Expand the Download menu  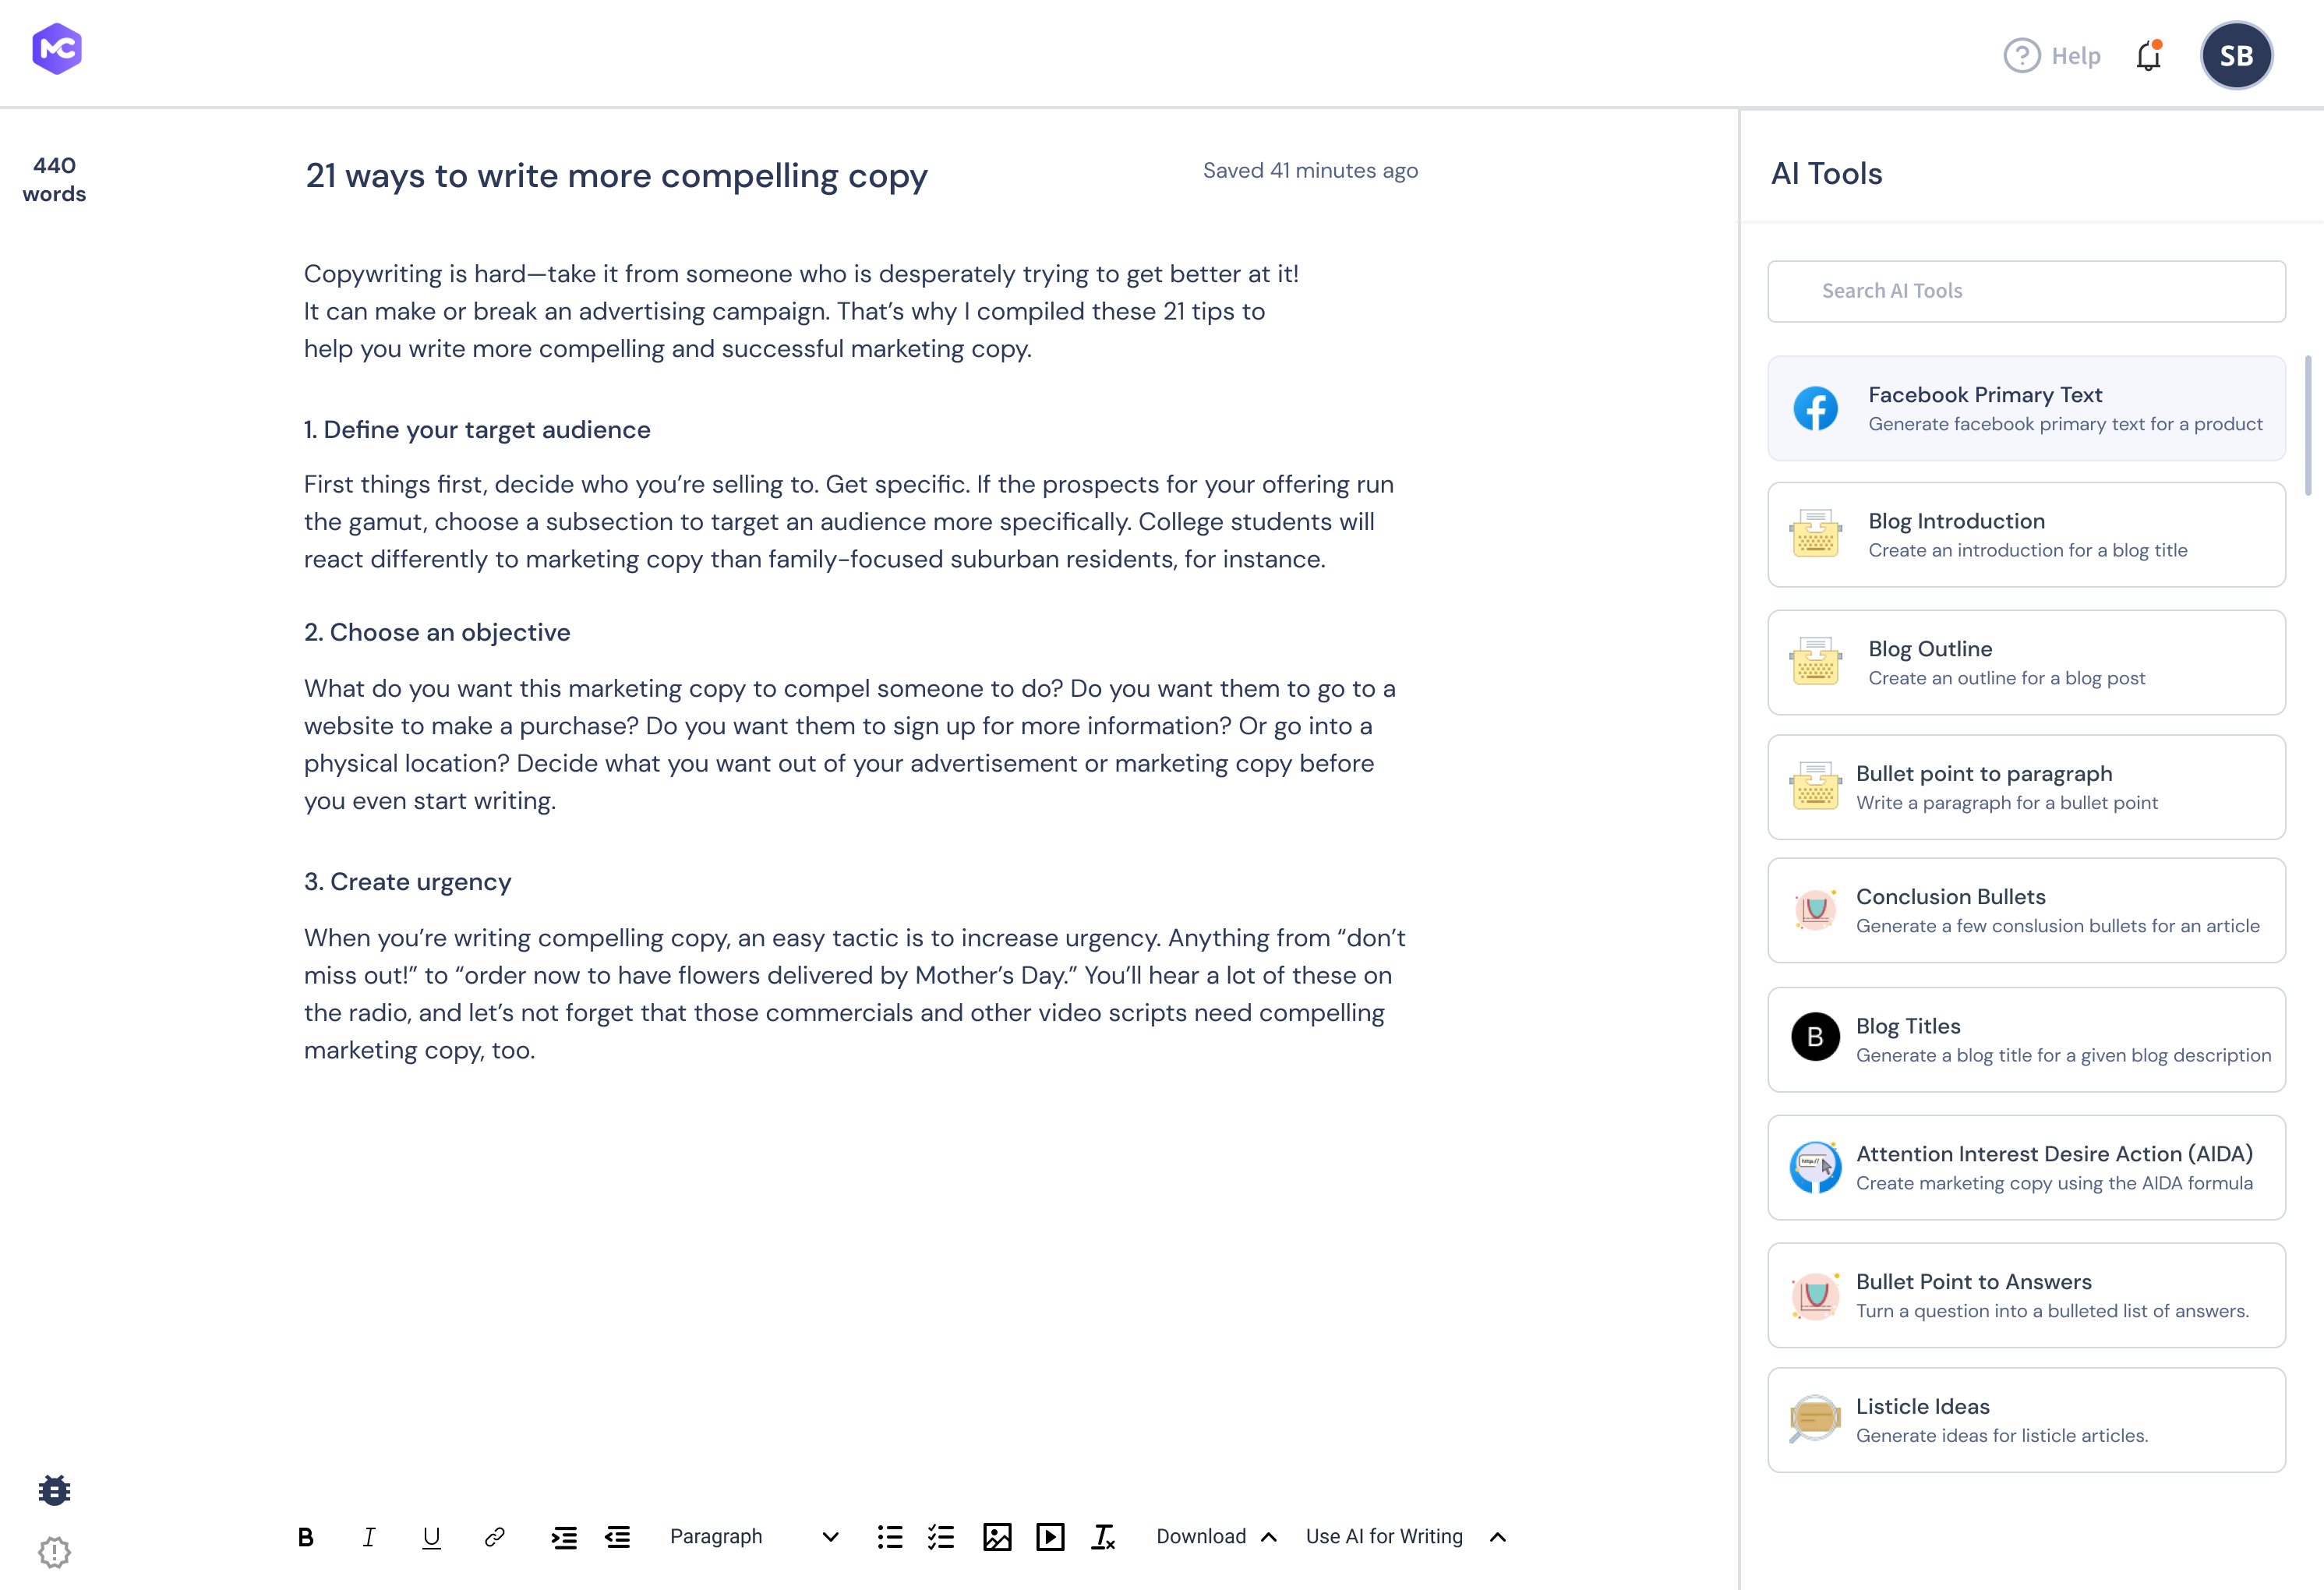click(x=1216, y=1537)
